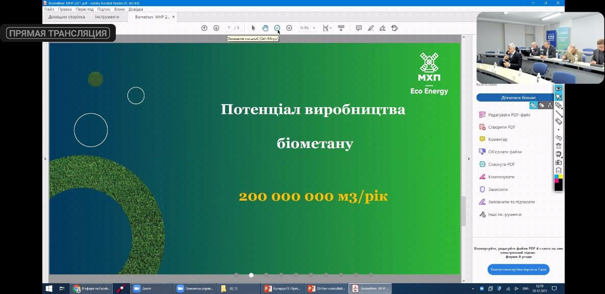Viewport: 605px width, 294px height.
Task: Open Створити PDF tool
Action: coord(497,127)
